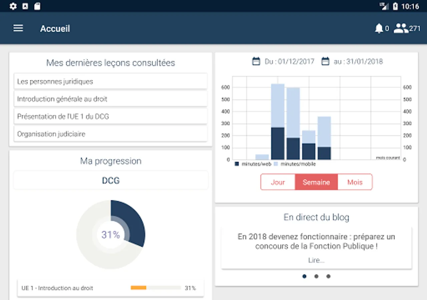Select the Semaine chart view
This screenshot has width=427, height=300.
[316, 182]
